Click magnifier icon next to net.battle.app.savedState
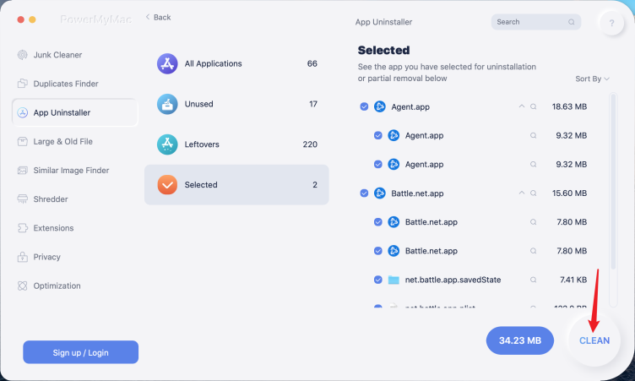The width and height of the screenshot is (635, 381). click(534, 280)
